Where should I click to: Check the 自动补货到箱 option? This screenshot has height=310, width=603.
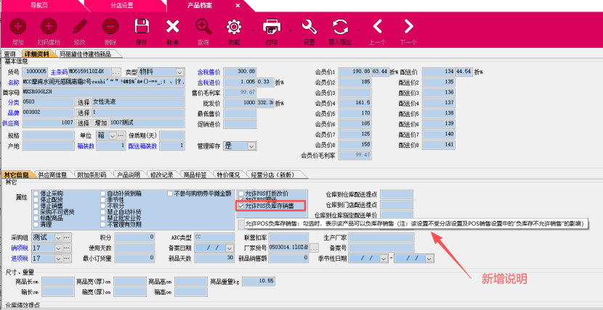tap(103, 193)
